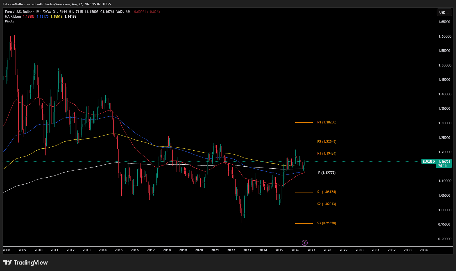The image size is (456, 271).
Task: Click the 1.30000 price axis label
Action: (445, 123)
